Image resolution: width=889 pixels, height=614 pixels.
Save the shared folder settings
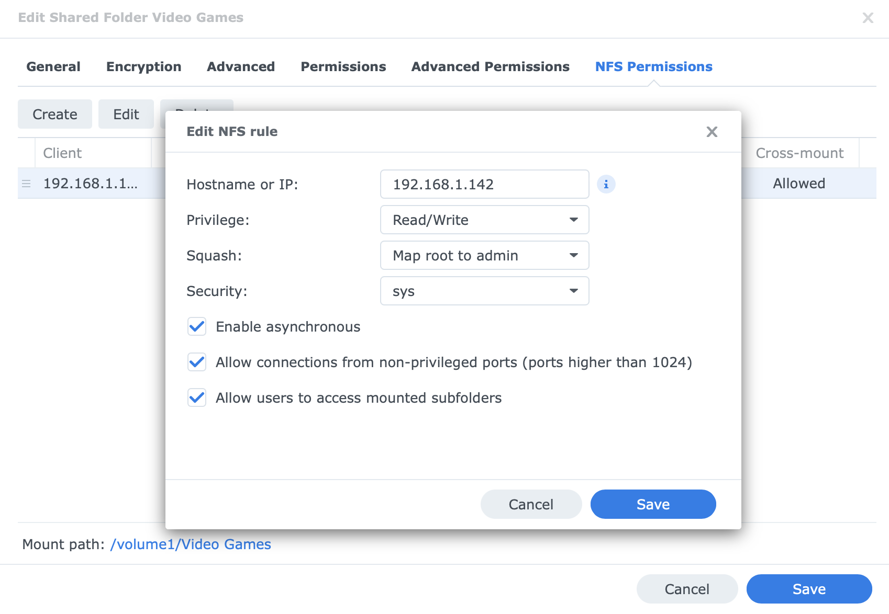(x=809, y=589)
